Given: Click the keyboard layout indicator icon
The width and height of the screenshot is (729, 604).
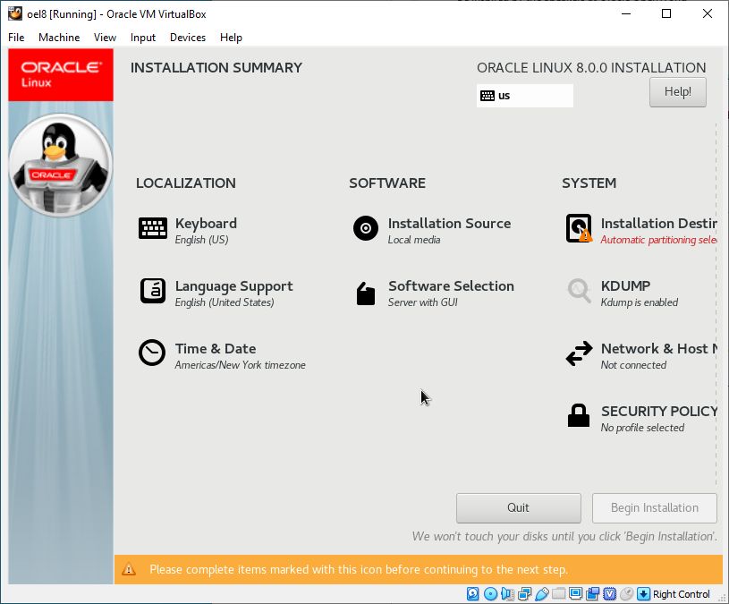Looking at the screenshot, I should (x=487, y=96).
